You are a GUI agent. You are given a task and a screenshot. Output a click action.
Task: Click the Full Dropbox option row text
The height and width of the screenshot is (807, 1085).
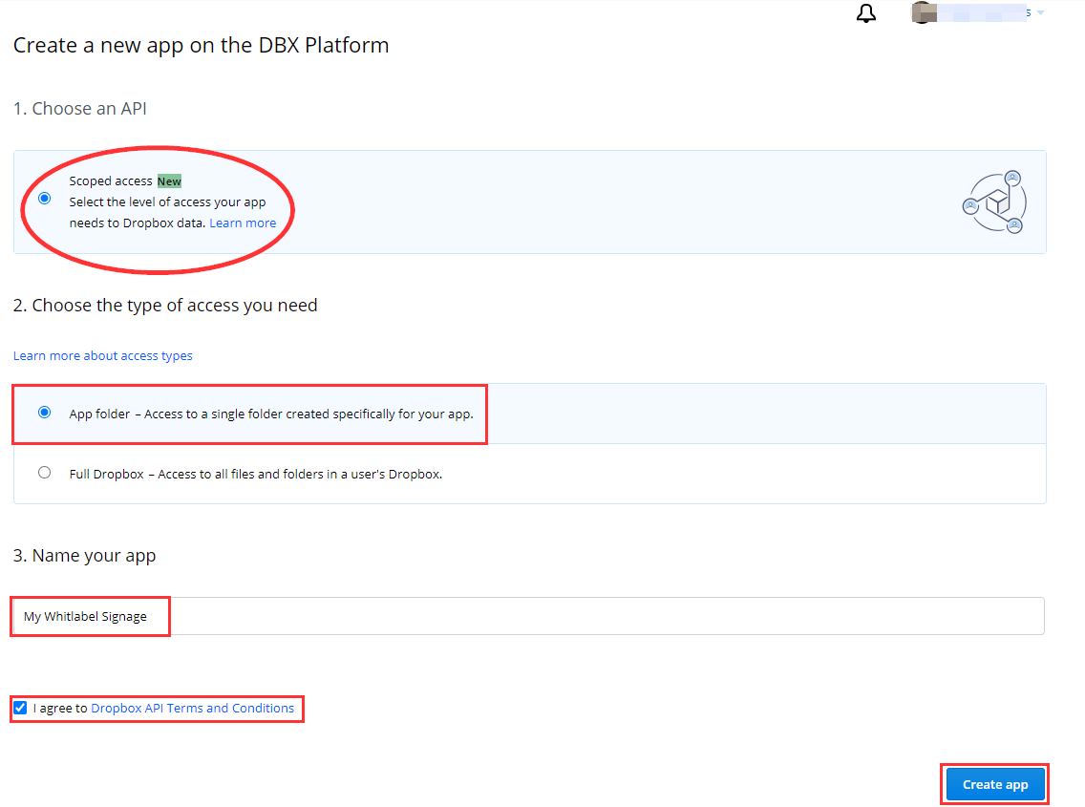255,474
